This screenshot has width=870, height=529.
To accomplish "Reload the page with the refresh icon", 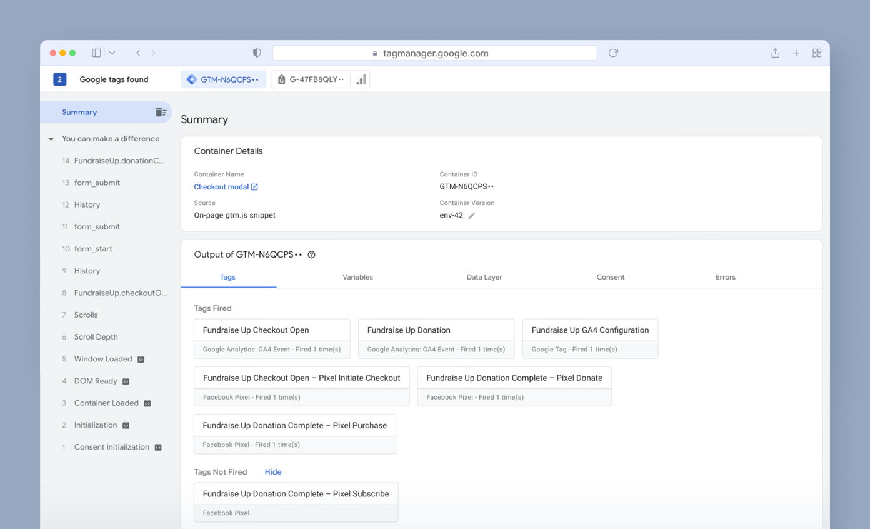I will tap(613, 53).
